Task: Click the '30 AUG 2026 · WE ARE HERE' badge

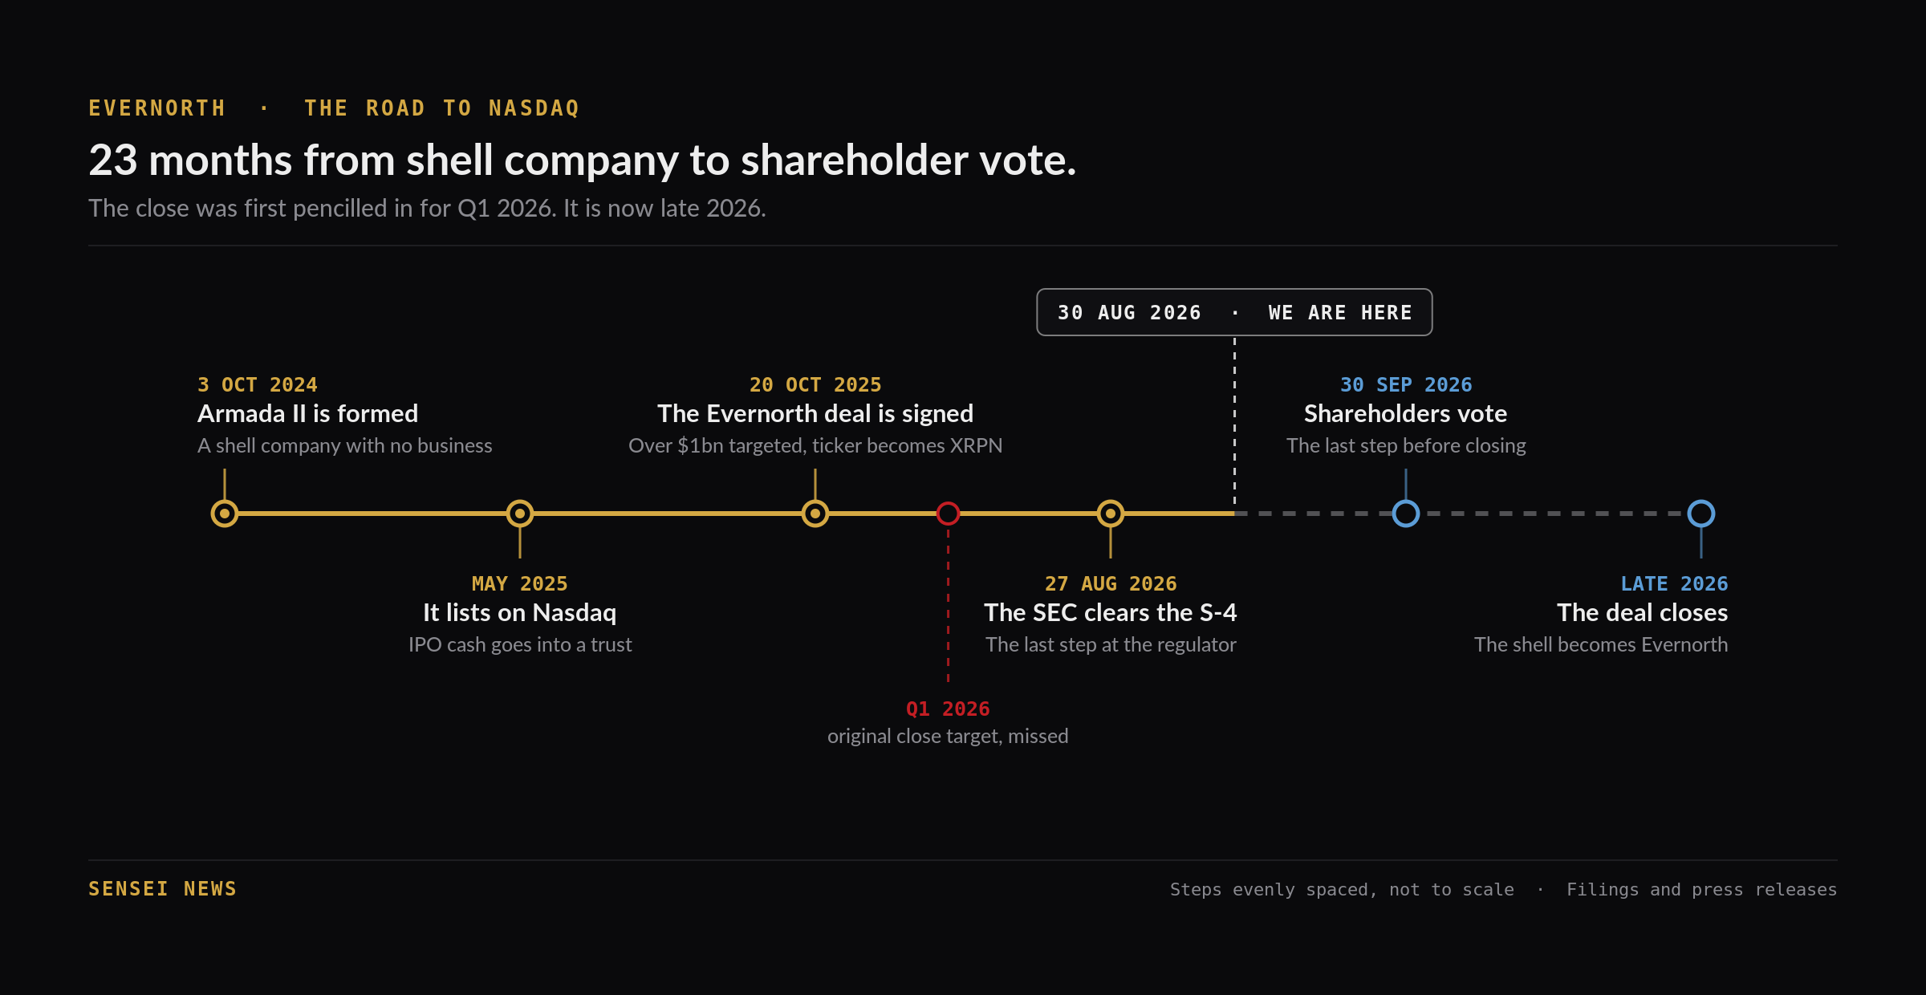Action: tap(1234, 312)
